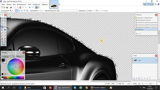
Task: Open the palette management dropdown arrow
Action: pos(7,74)
